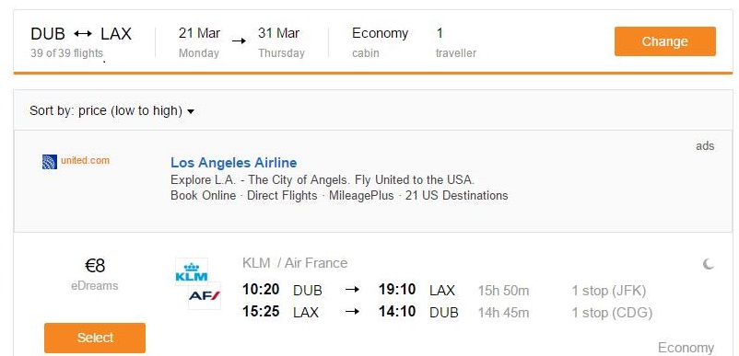This screenshot has width=739, height=356.
Task: Visit the united.com link
Action: (85, 160)
